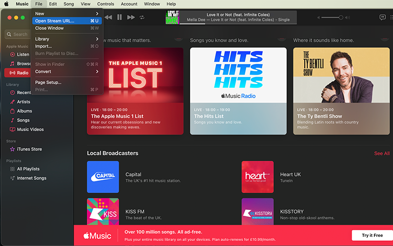Open the lyrics speech bubble icon
Viewport: 393px width, 246px height.
point(382,17)
